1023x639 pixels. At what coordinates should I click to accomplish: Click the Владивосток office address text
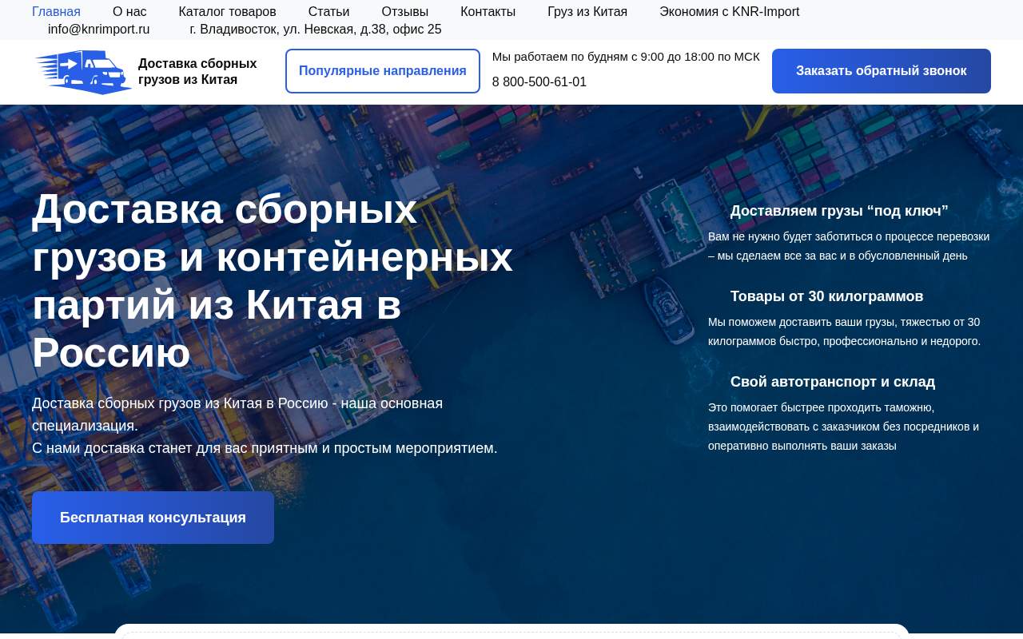click(316, 29)
